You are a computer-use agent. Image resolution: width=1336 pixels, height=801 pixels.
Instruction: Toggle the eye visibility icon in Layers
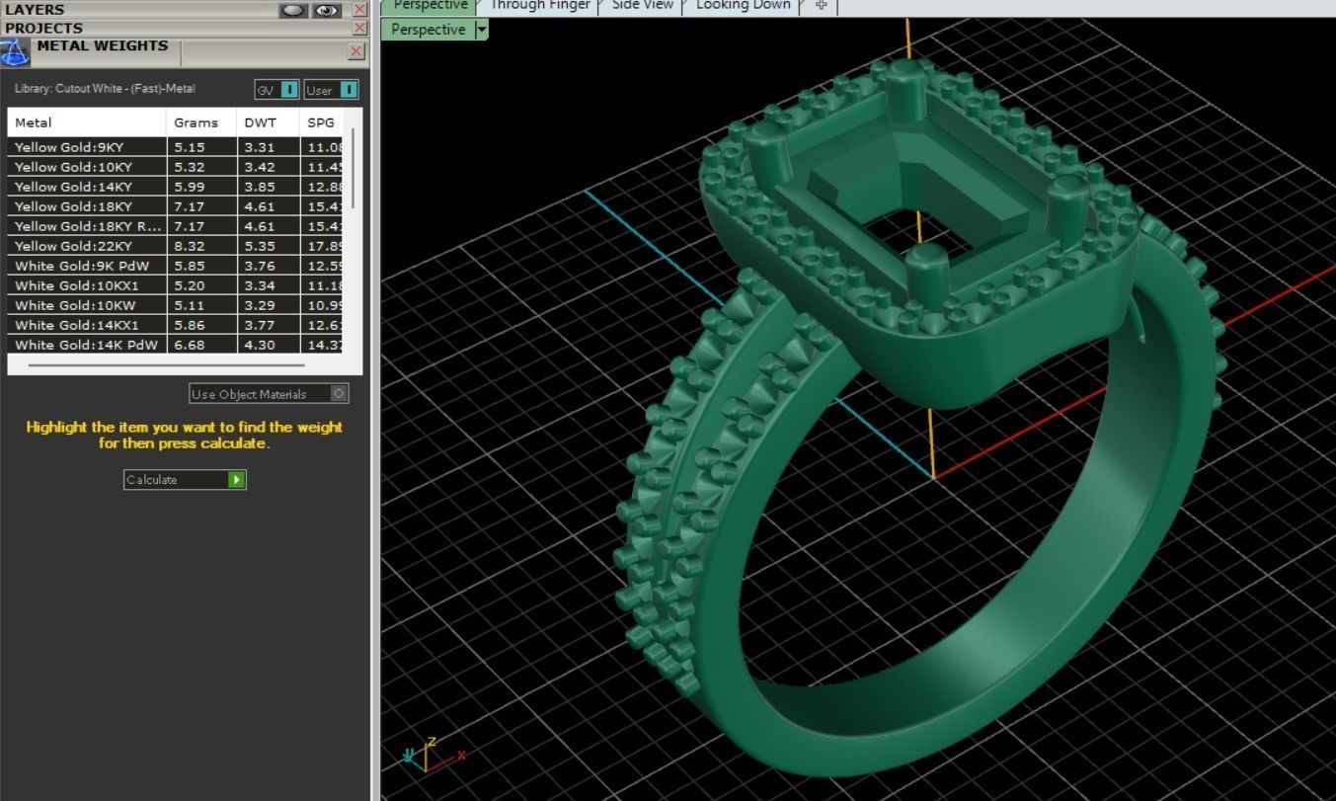[327, 10]
